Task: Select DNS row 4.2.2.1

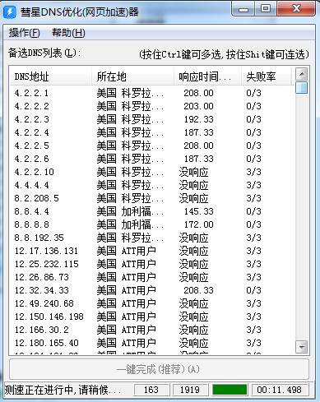Action: (x=152, y=93)
